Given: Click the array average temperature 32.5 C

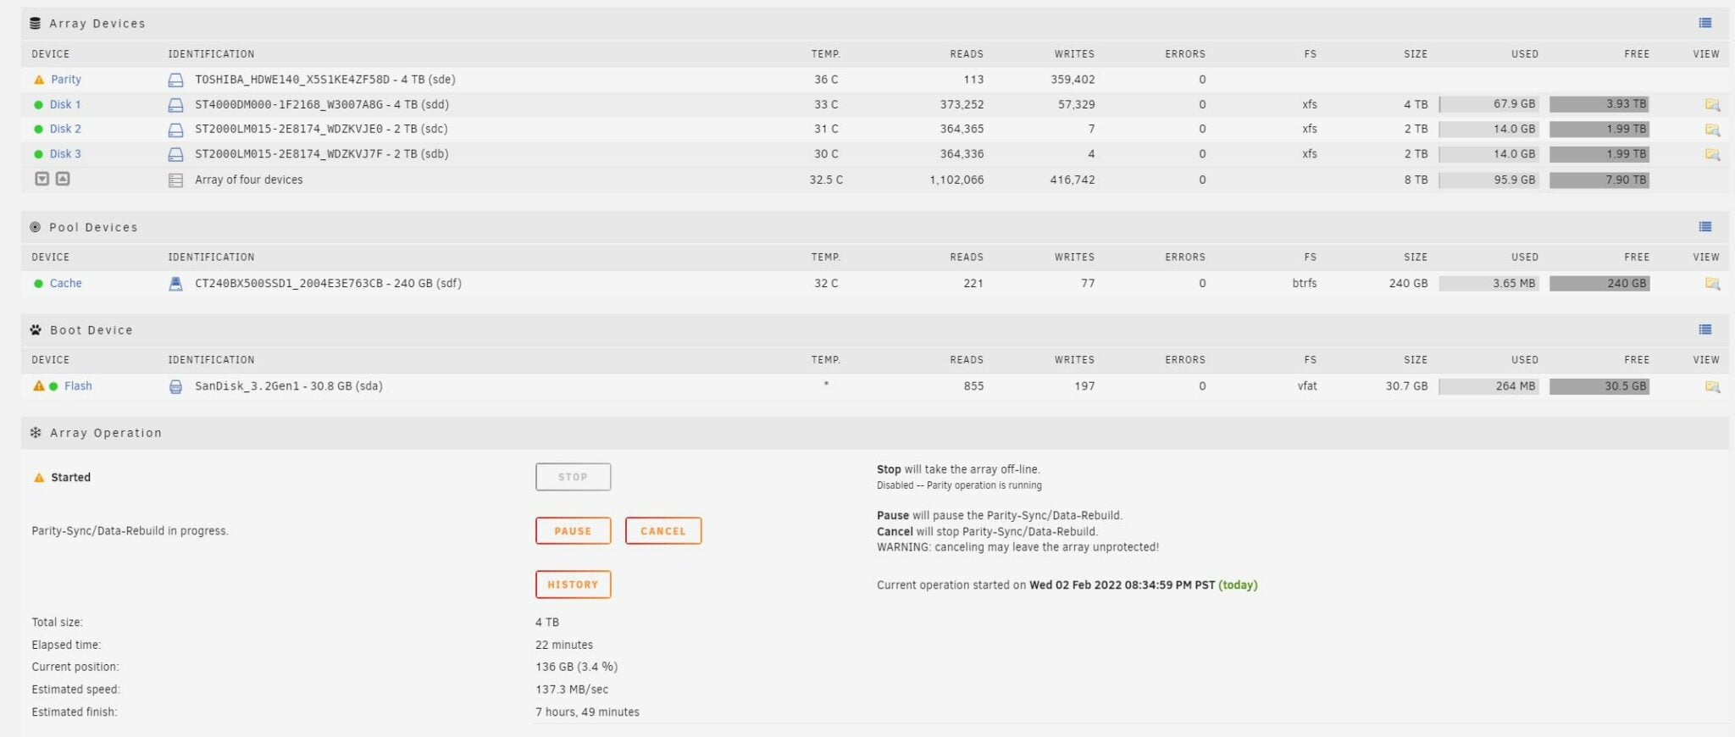Looking at the screenshot, I should tap(826, 180).
